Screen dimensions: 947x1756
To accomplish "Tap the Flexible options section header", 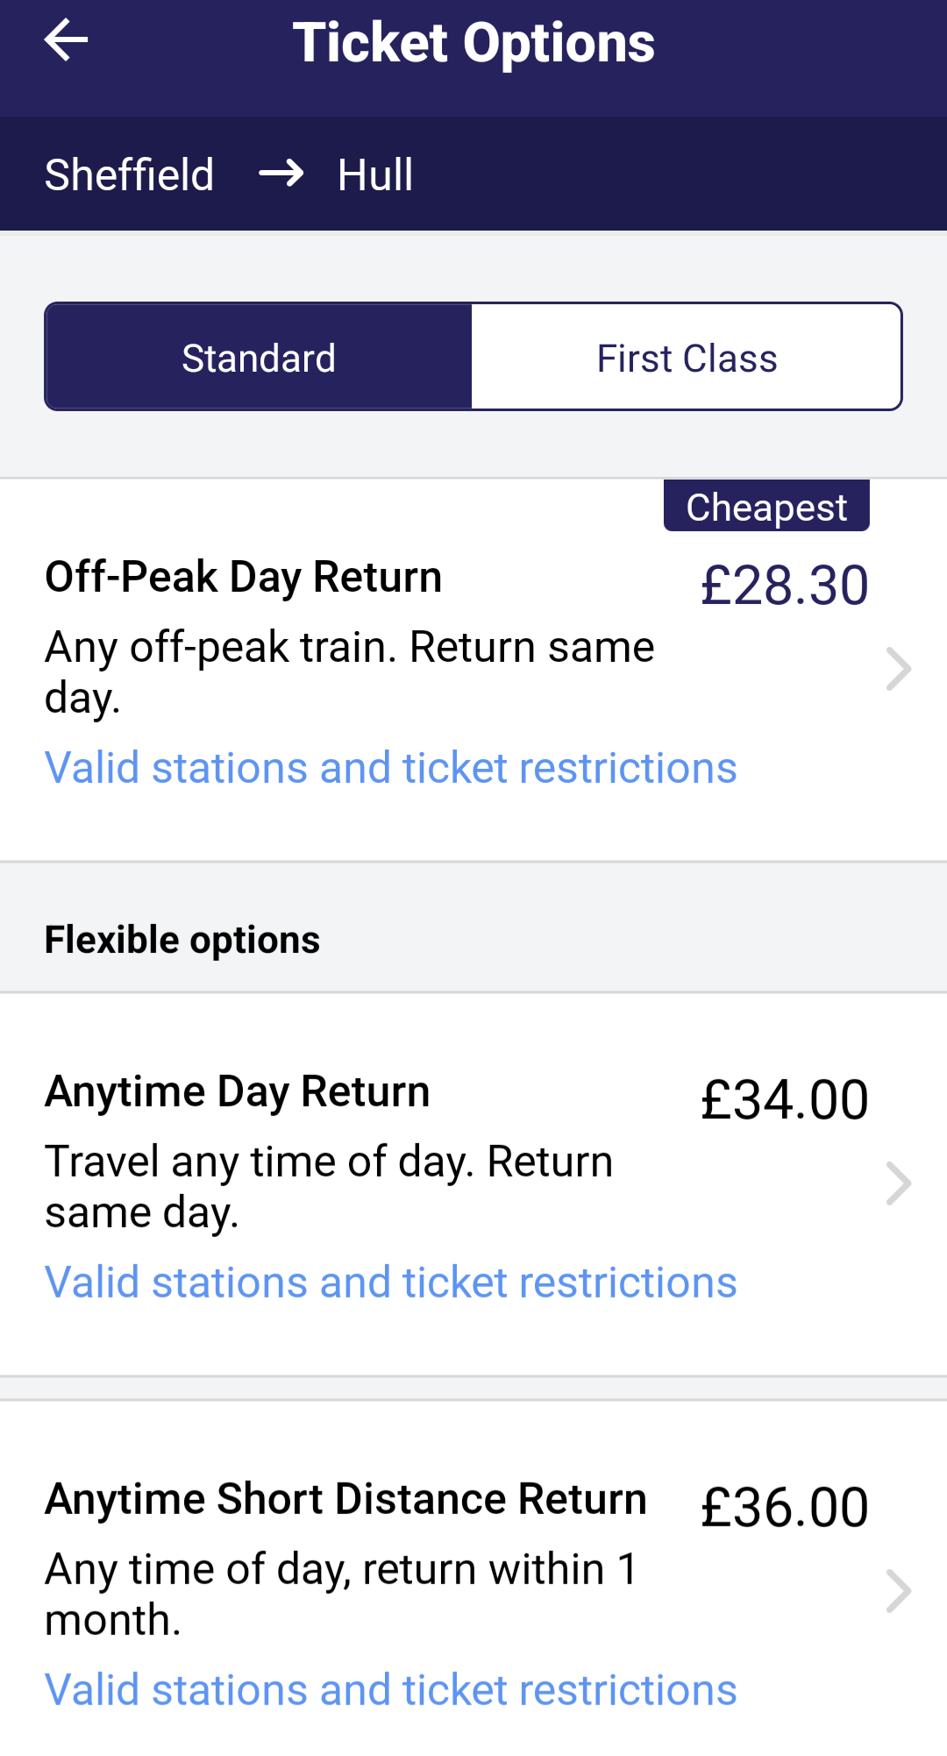I will click(182, 940).
